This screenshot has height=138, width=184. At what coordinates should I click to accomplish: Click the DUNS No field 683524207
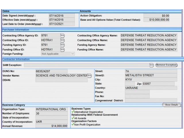coord(51,71)
